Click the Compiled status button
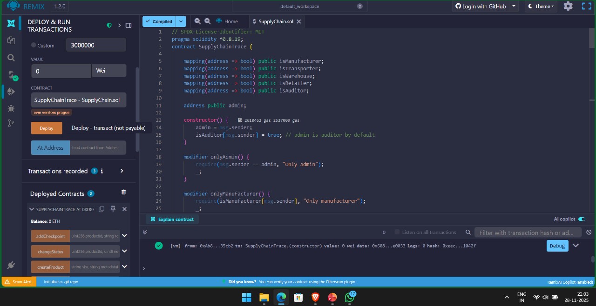Screen dimensions: 596x306 159,21
